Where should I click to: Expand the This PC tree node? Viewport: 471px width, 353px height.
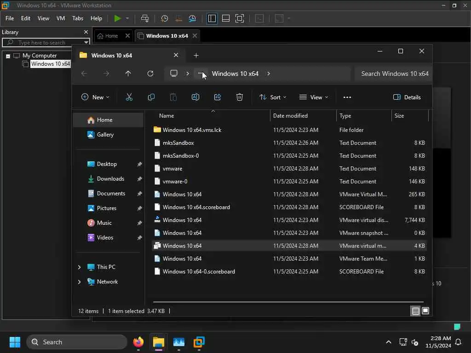79,267
